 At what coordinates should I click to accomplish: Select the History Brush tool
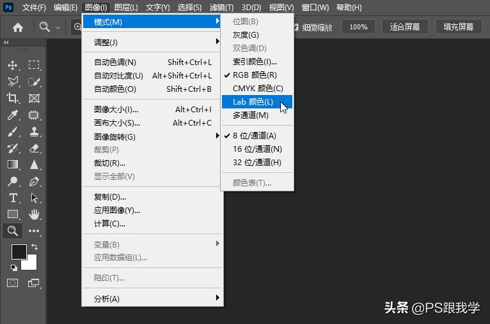pos(13,149)
